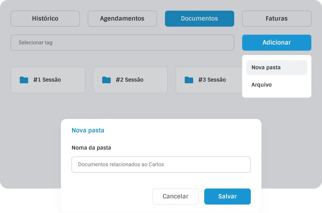Click the Salvar button
Screen dimensions: 322x213
pyautogui.click(x=227, y=196)
